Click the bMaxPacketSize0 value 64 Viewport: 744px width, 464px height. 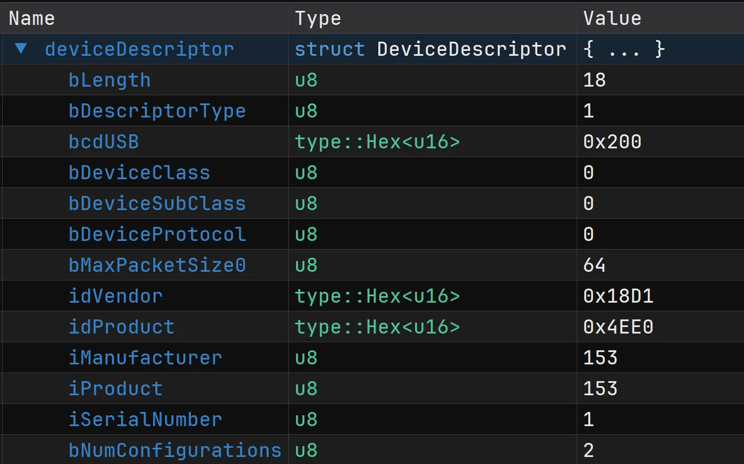[594, 265]
